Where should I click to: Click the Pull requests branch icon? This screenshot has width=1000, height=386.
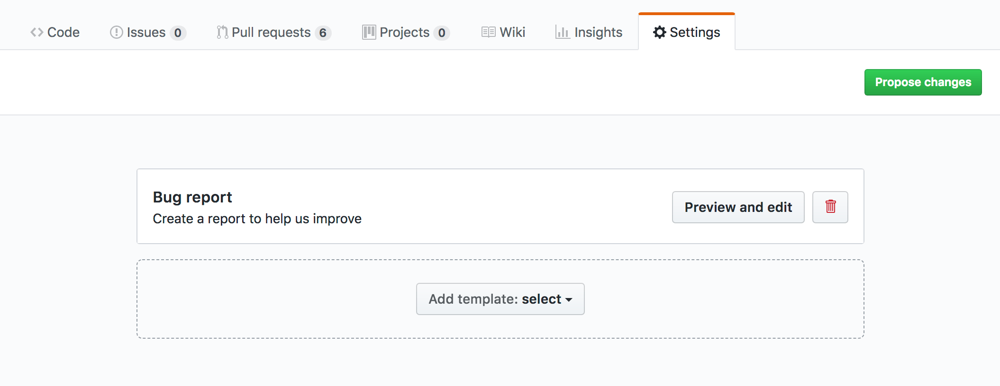pos(222,32)
